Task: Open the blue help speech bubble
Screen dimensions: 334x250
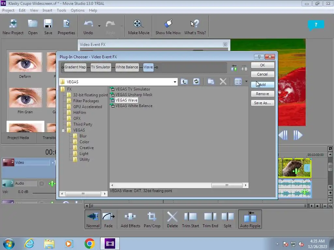Action: click(316, 25)
